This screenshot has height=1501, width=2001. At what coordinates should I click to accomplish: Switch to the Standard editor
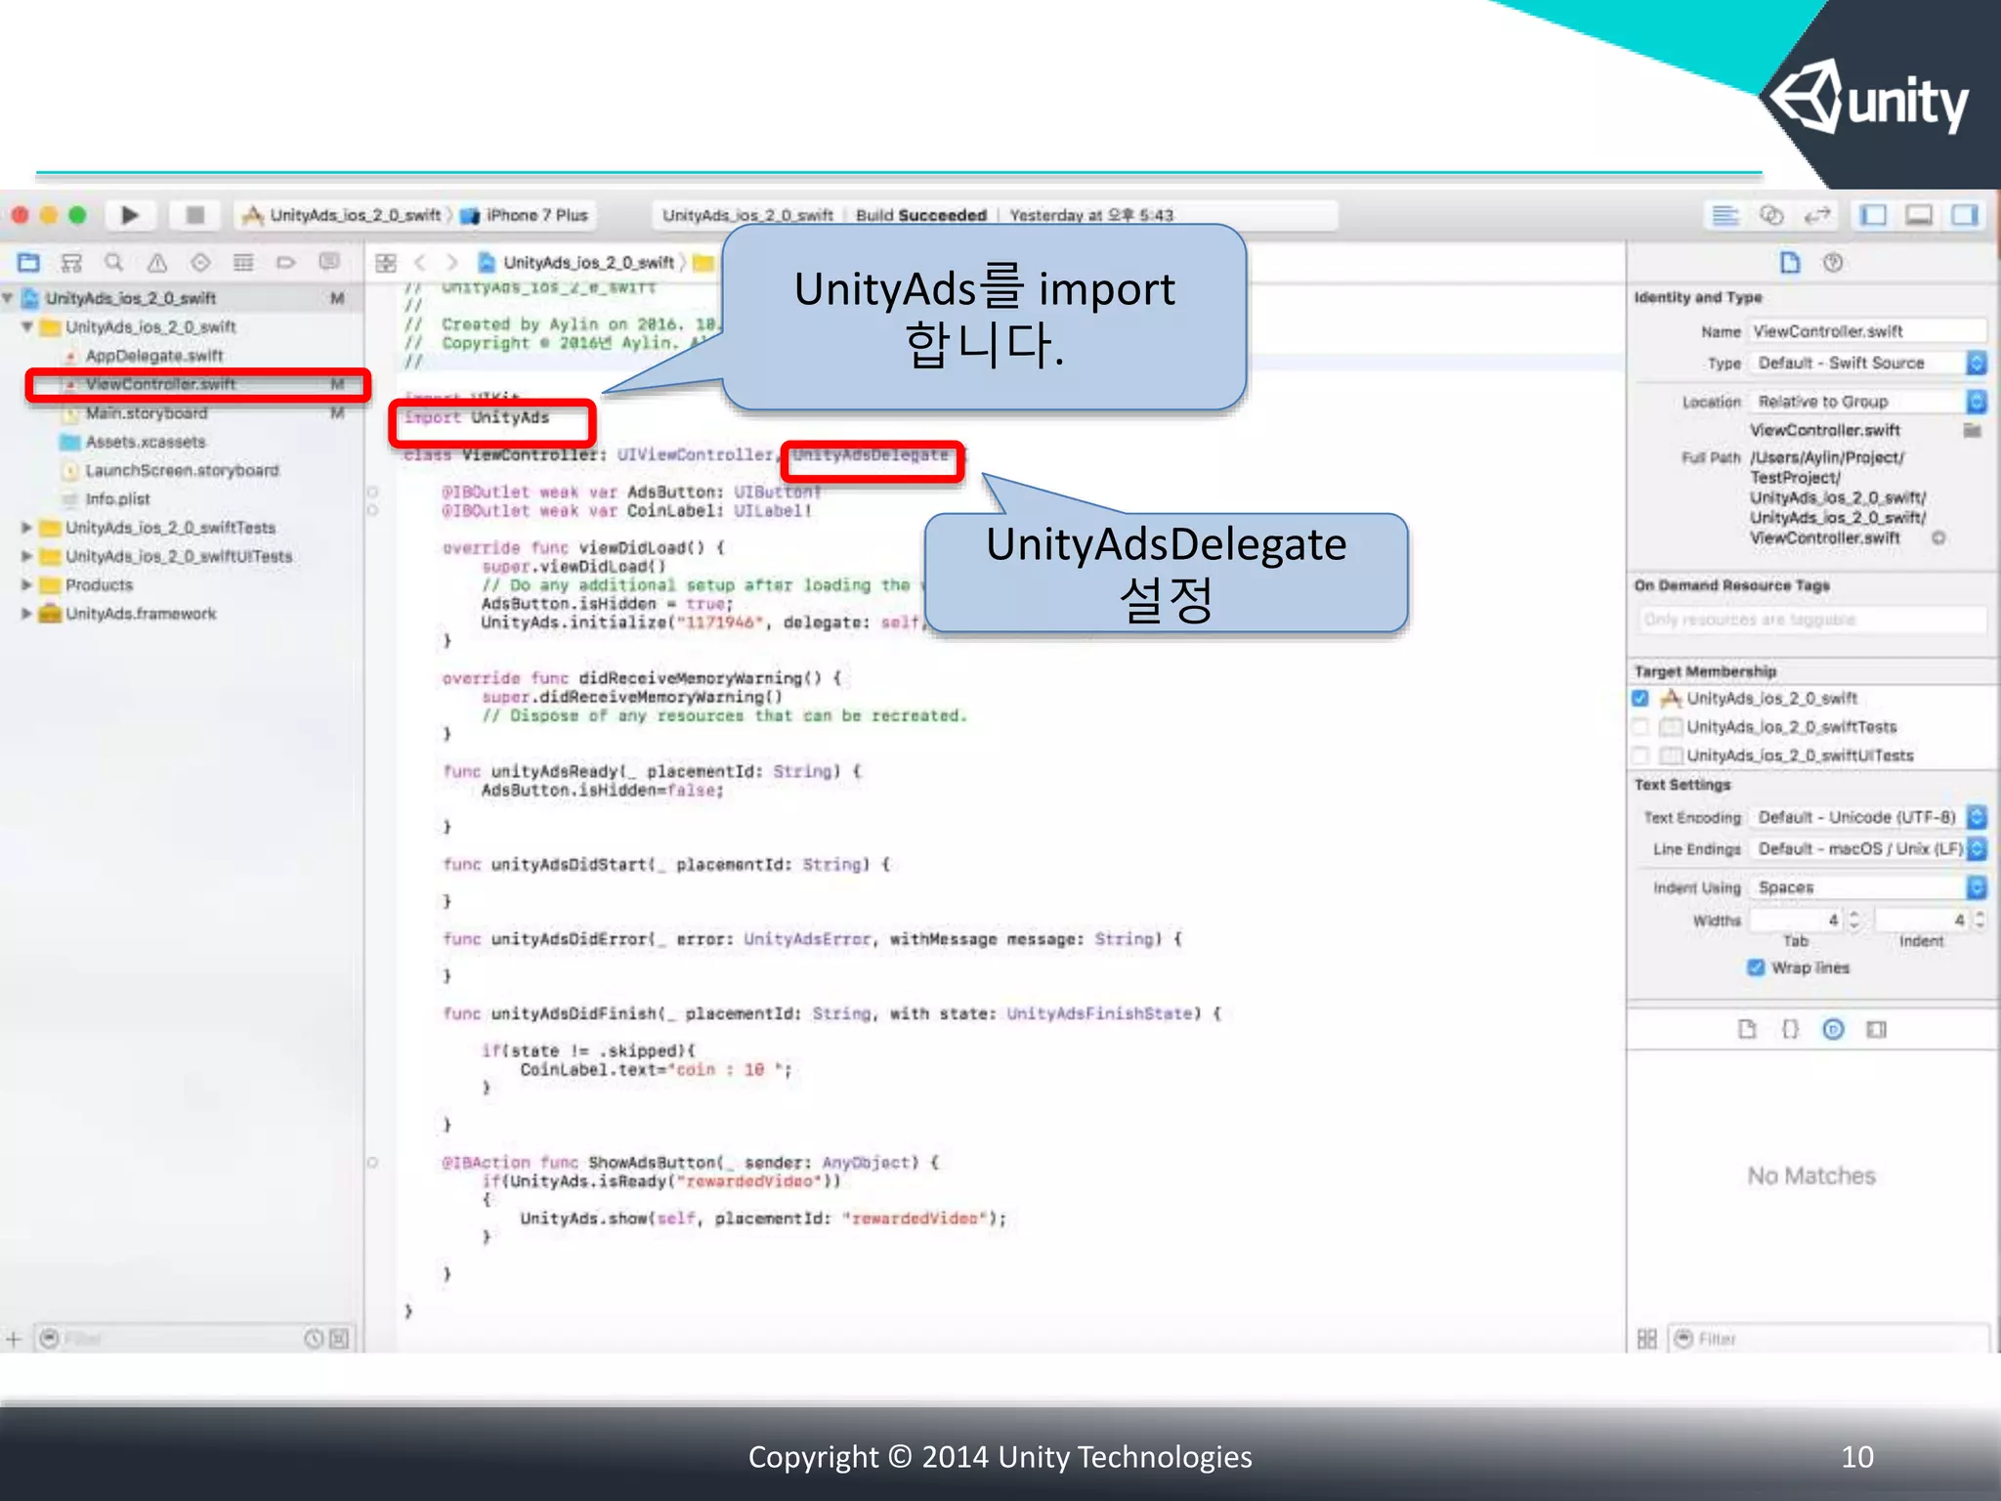[x=1725, y=215]
